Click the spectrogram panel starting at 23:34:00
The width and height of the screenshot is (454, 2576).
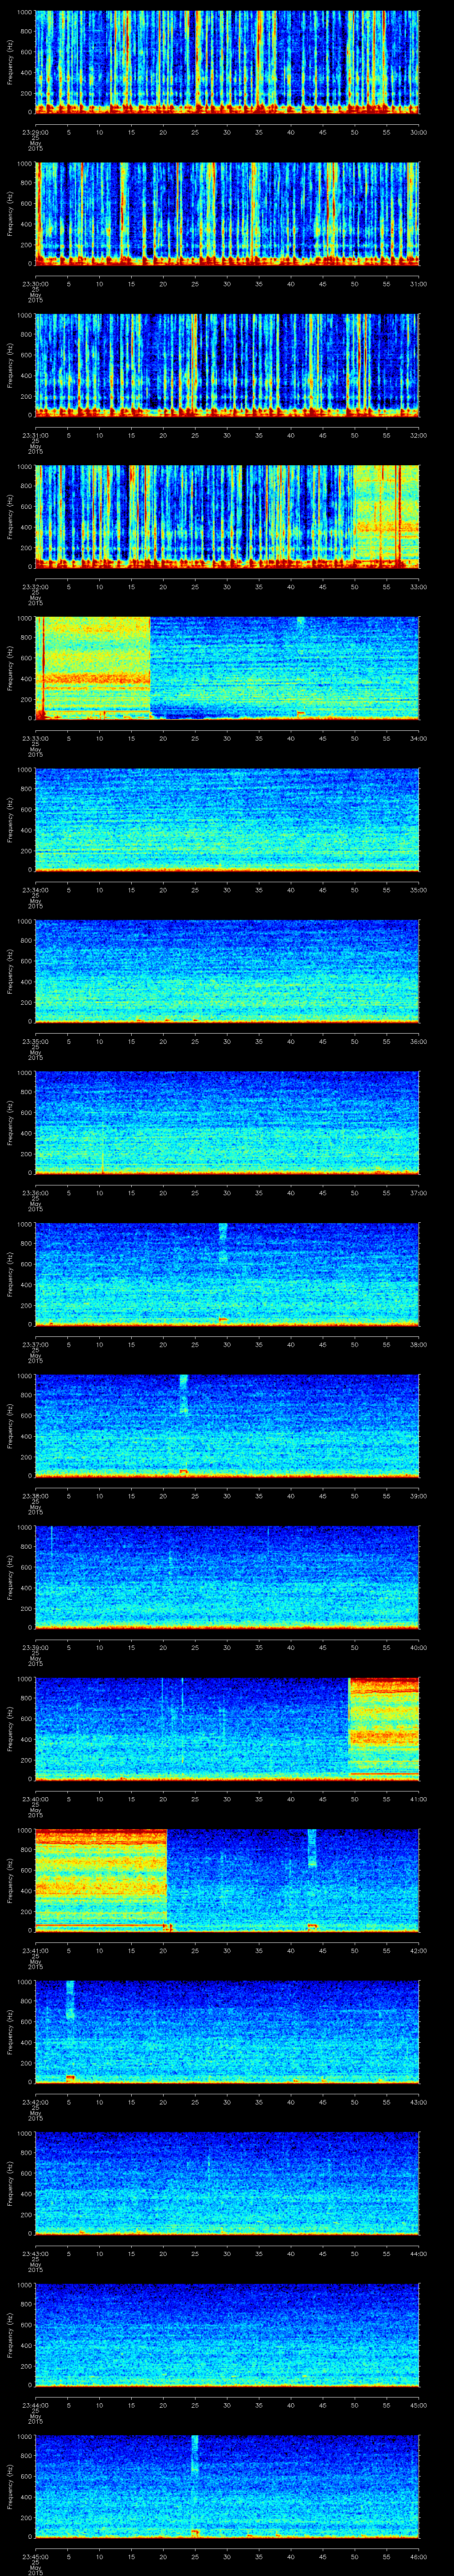pos(227,820)
